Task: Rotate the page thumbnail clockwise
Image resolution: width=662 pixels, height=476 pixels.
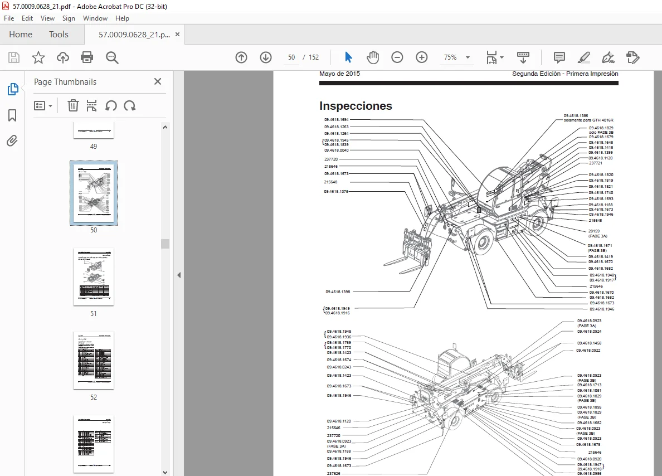Action: (130, 105)
